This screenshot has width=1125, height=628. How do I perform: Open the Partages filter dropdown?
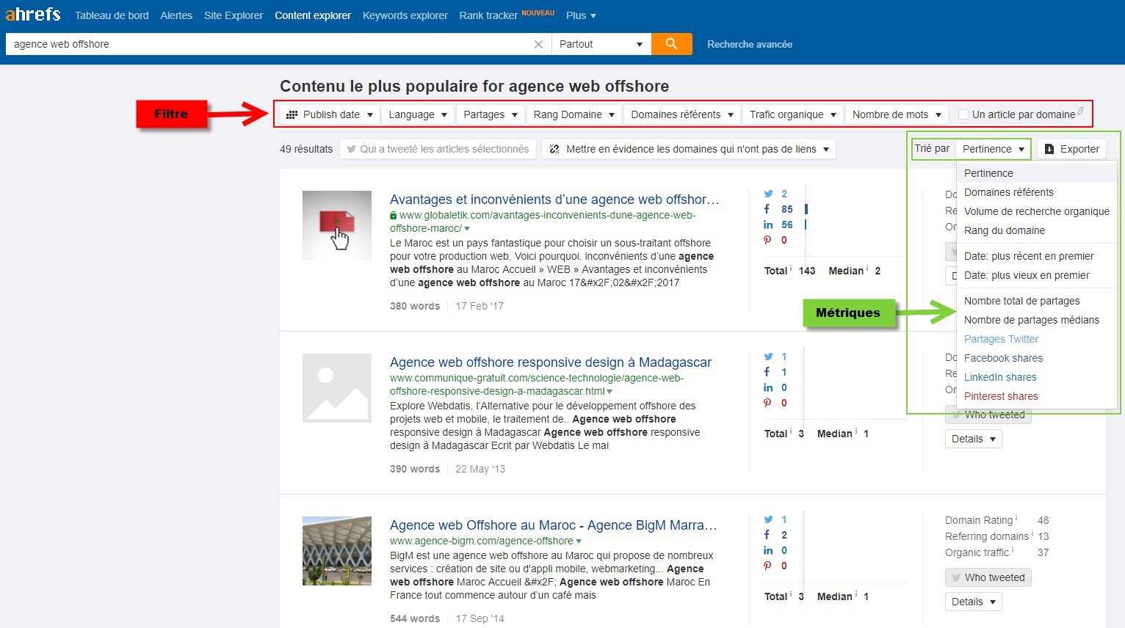pyautogui.click(x=491, y=114)
